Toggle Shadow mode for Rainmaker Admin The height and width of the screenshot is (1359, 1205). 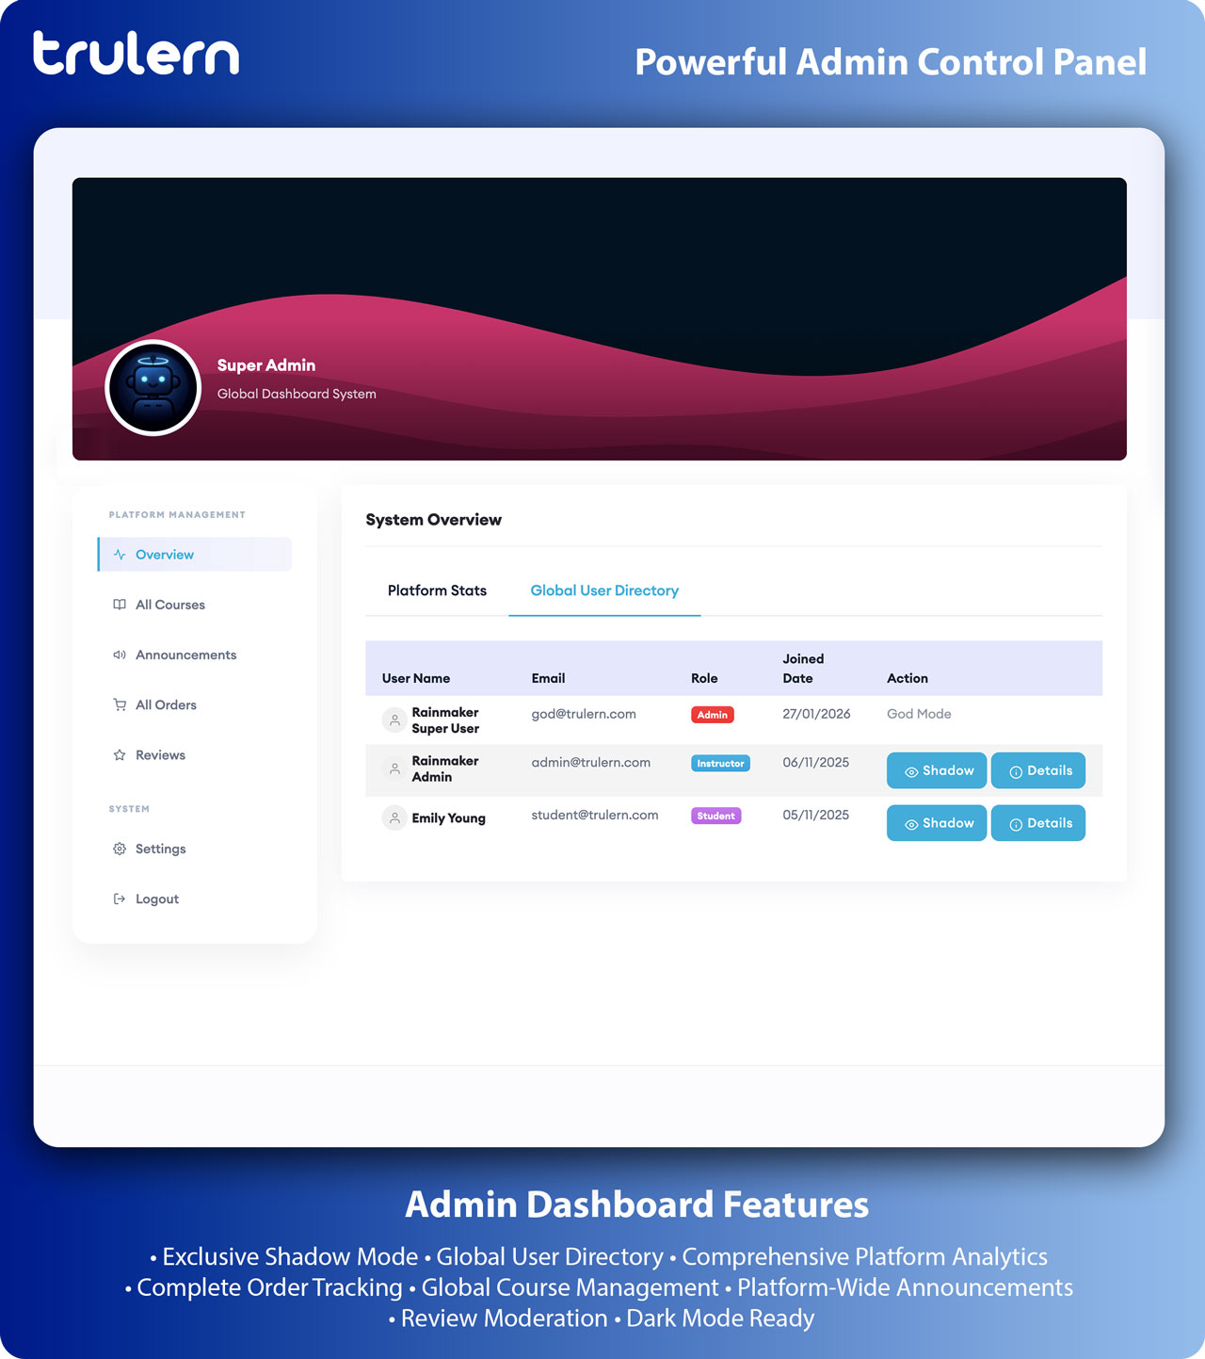tap(936, 770)
